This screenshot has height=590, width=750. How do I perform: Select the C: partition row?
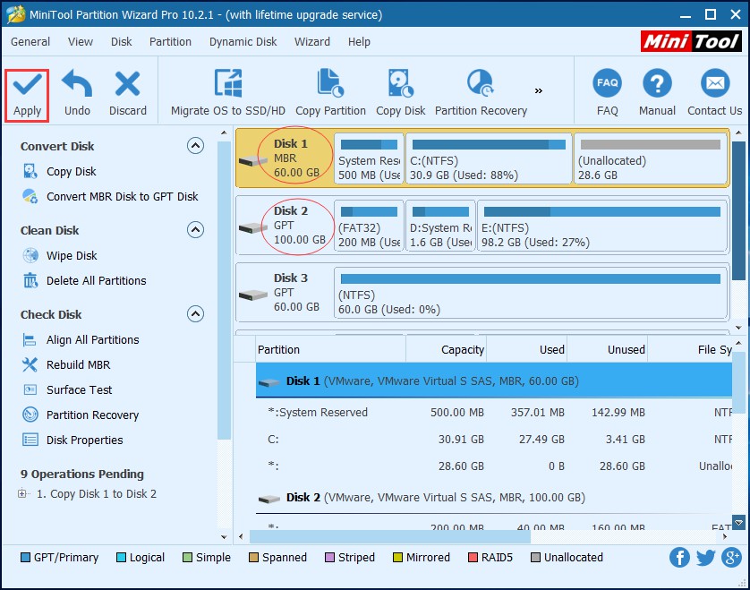pyautogui.click(x=494, y=440)
